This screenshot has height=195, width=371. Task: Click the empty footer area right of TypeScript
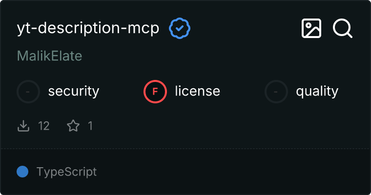point(234,172)
